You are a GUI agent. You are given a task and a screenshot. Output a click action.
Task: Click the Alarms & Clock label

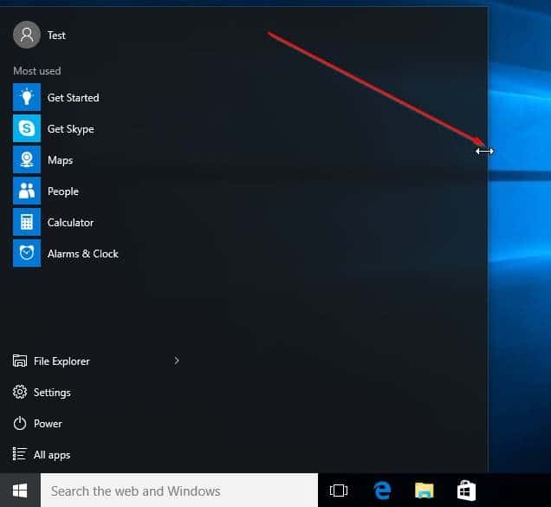[83, 254]
